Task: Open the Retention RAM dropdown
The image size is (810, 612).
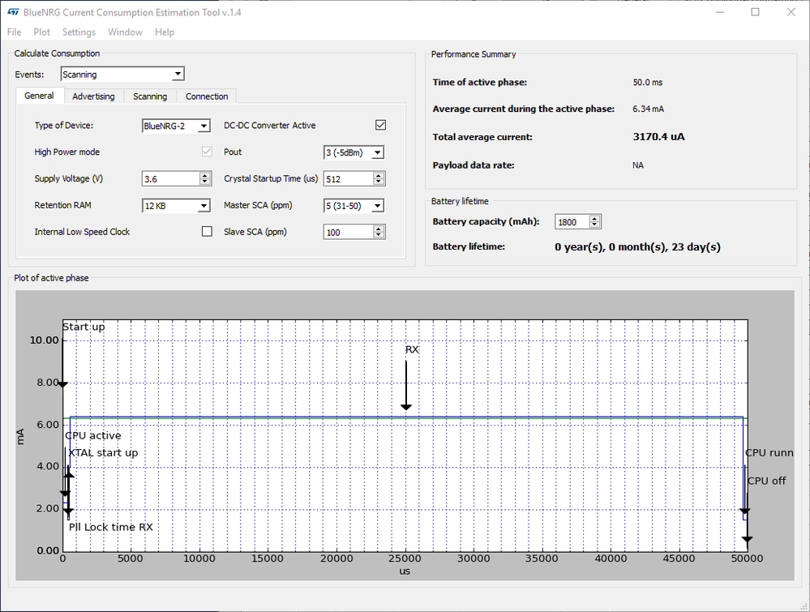Action: pyautogui.click(x=176, y=206)
